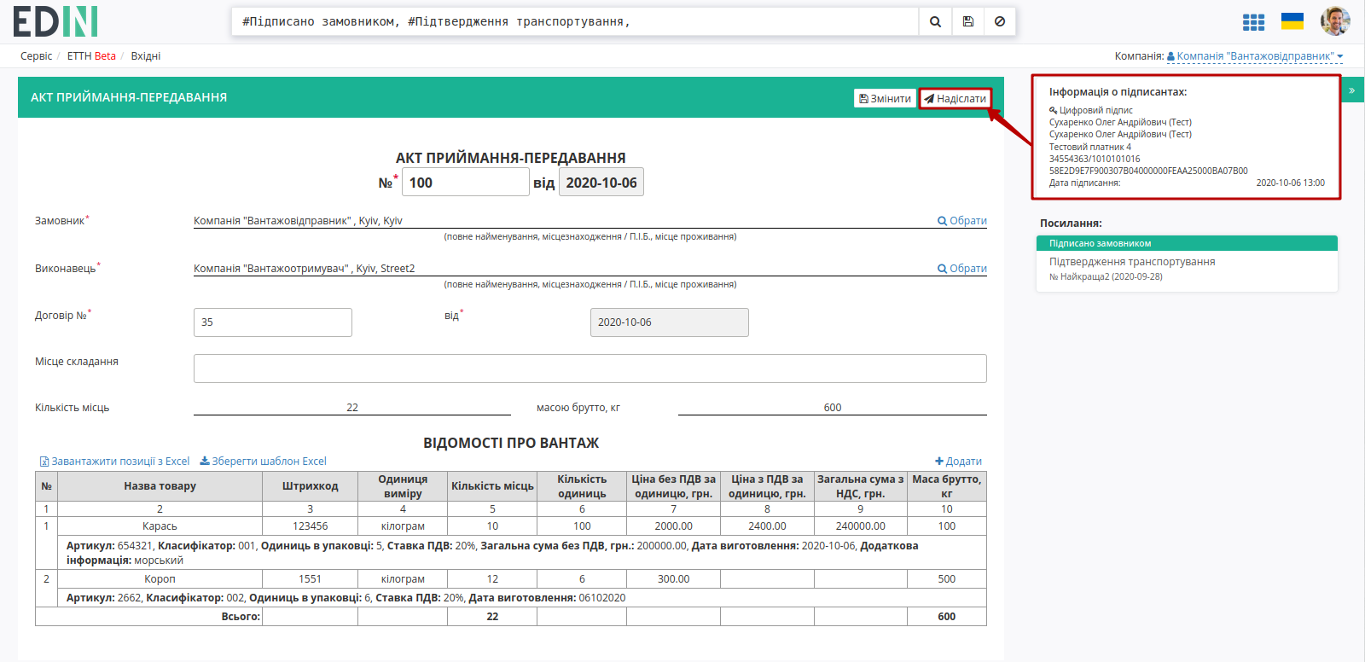Click the search magnifier icon
1365x662 pixels.
point(935,22)
